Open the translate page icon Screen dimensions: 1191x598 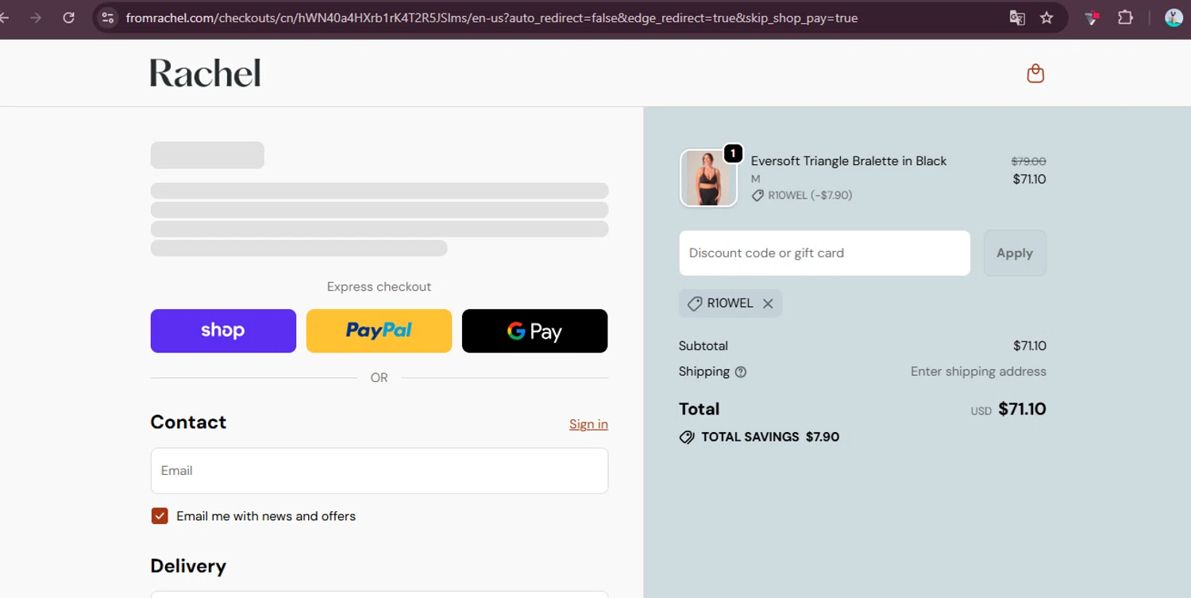tap(1017, 17)
